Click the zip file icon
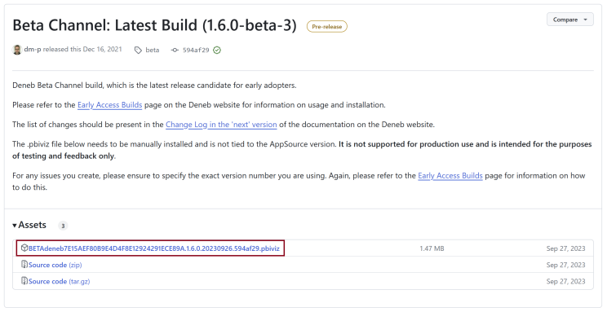The image size is (607, 312). click(24, 265)
